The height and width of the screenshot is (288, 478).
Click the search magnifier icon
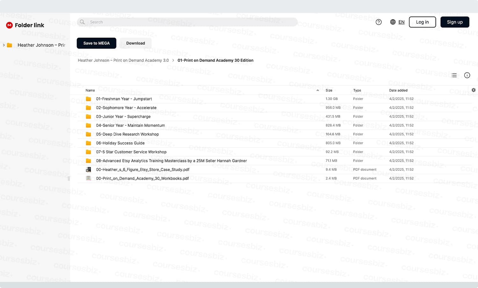[x=82, y=22]
